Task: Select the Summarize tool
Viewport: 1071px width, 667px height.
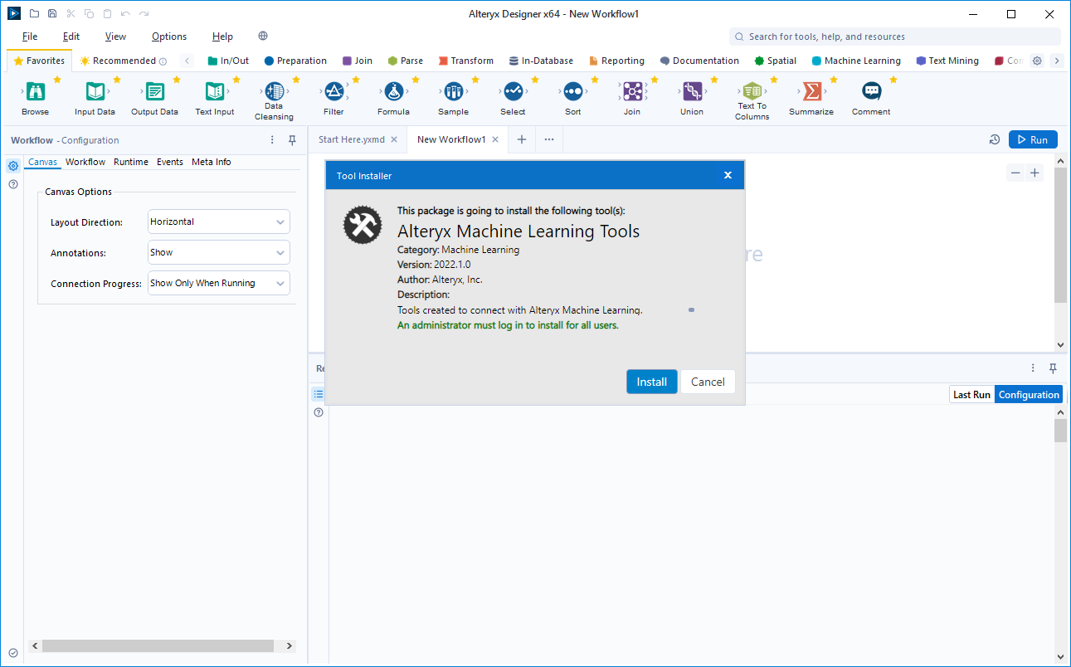Action: tap(811, 91)
